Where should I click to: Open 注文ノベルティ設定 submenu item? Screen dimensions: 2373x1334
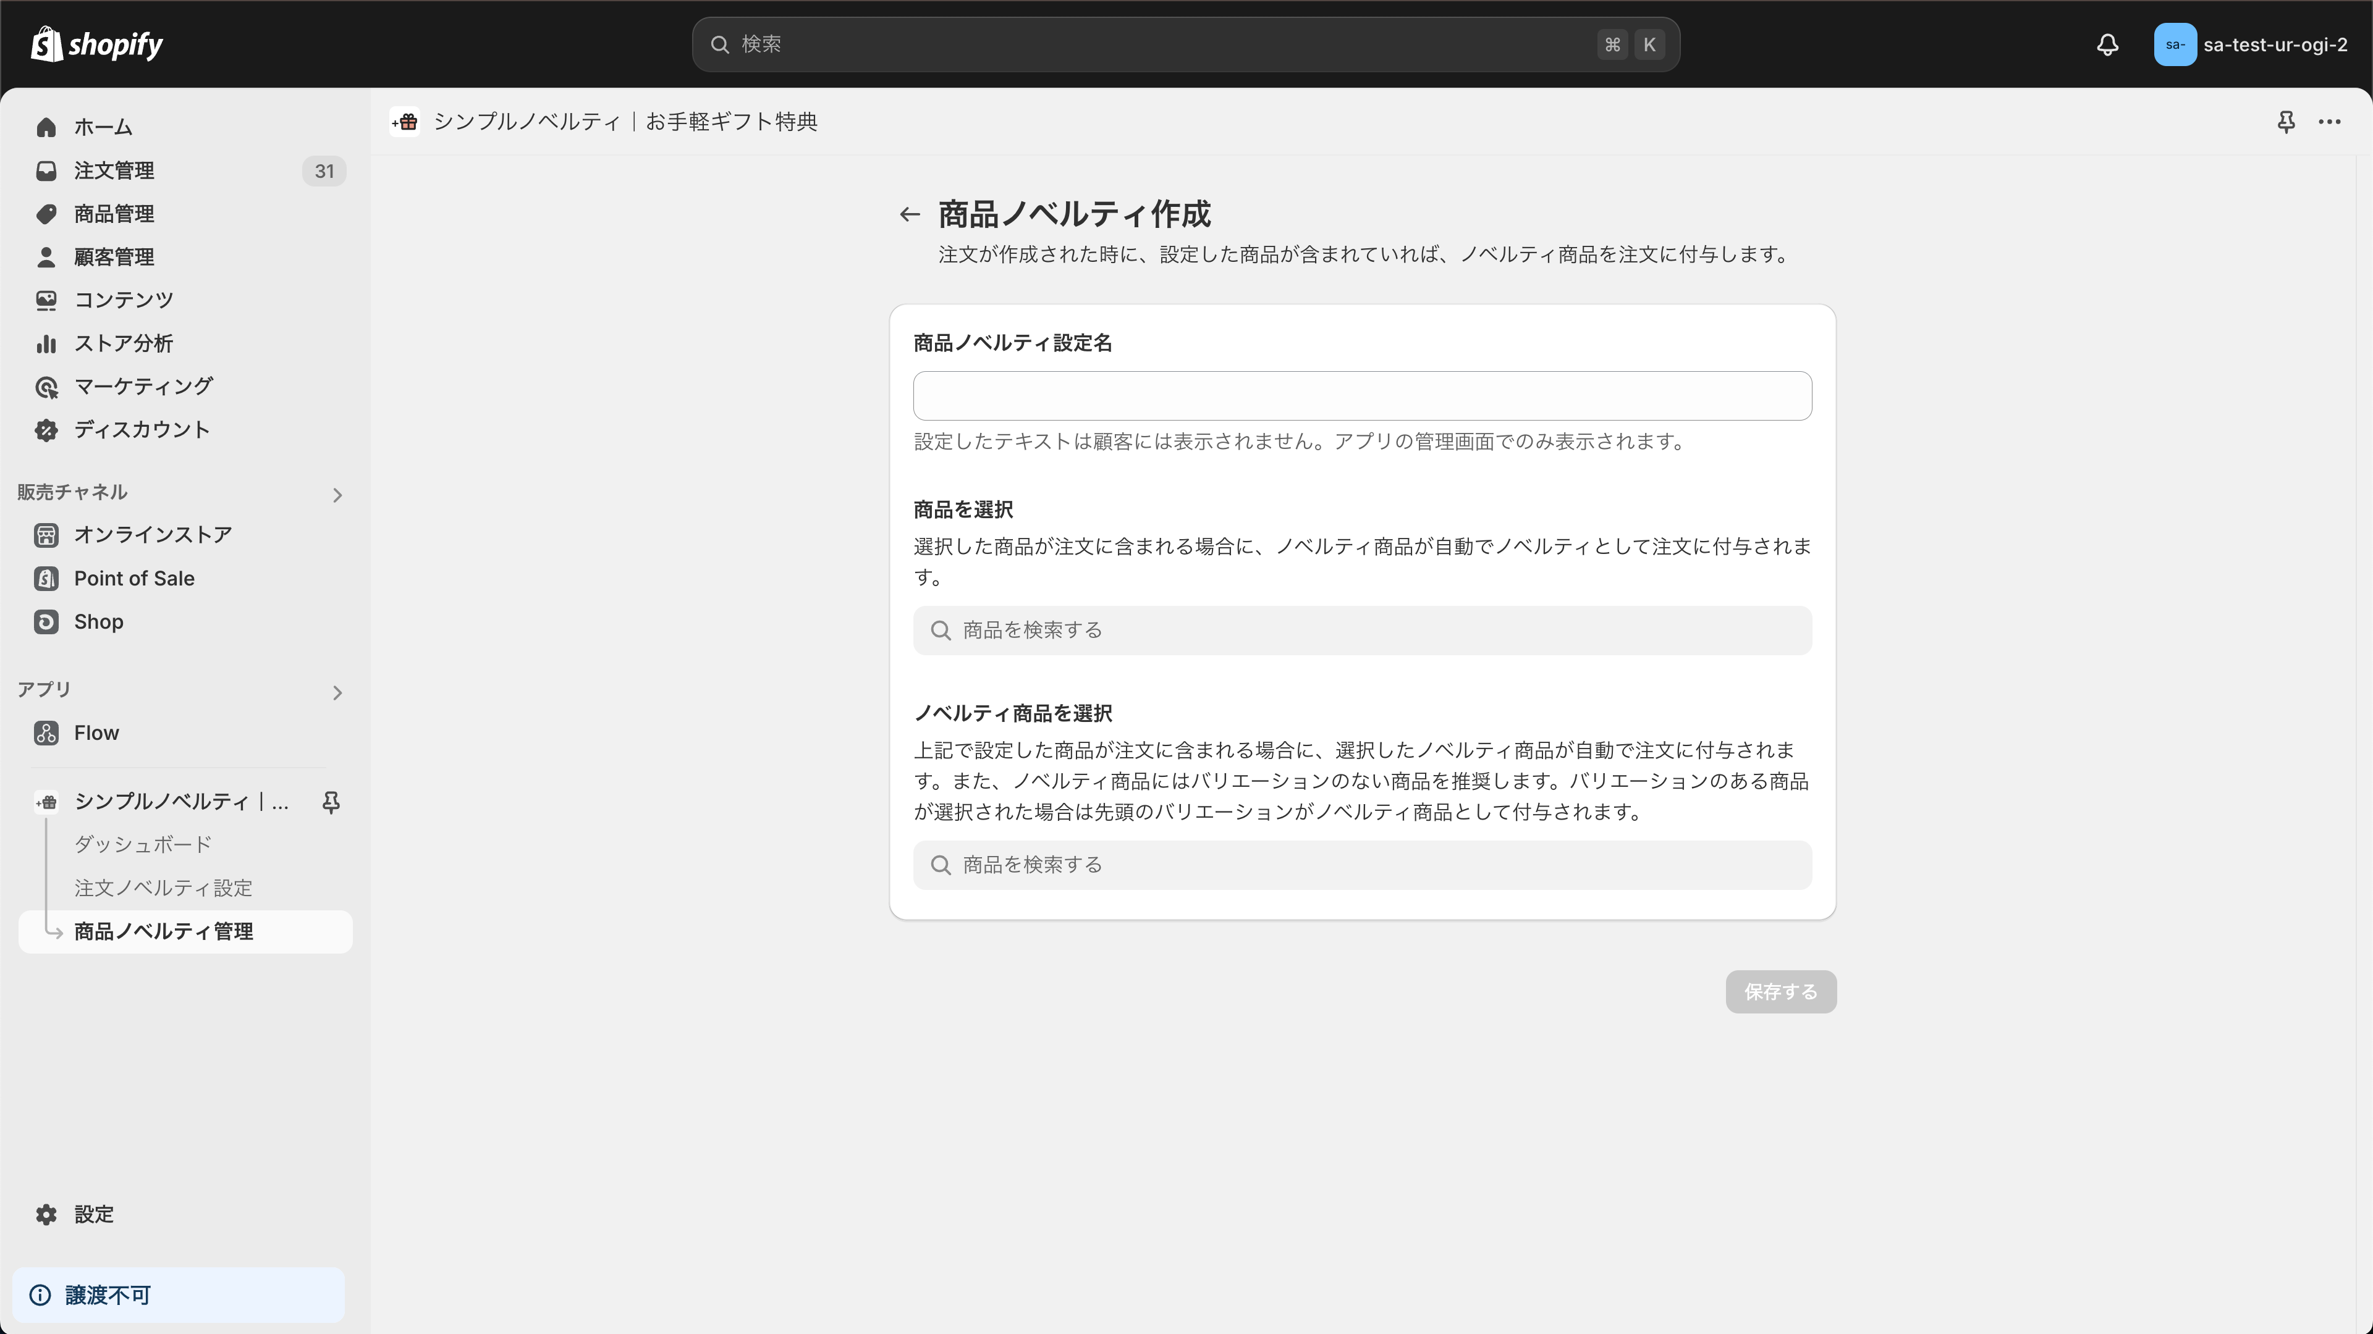(163, 887)
